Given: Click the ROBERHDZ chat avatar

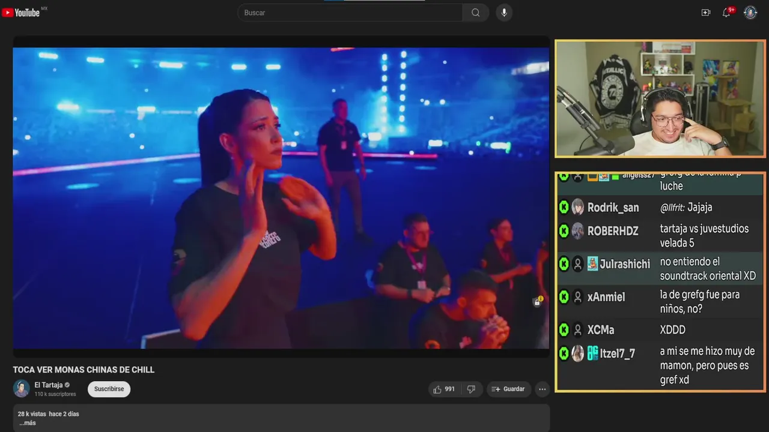Looking at the screenshot, I should (x=578, y=231).
